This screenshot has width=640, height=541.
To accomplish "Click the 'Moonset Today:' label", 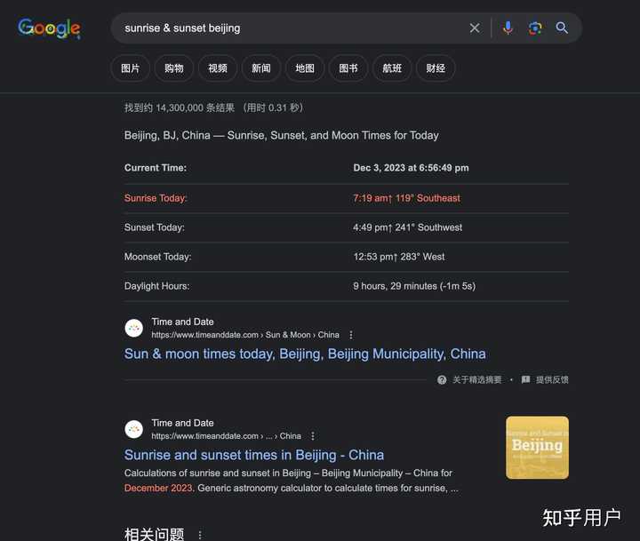I will (157, 257).
